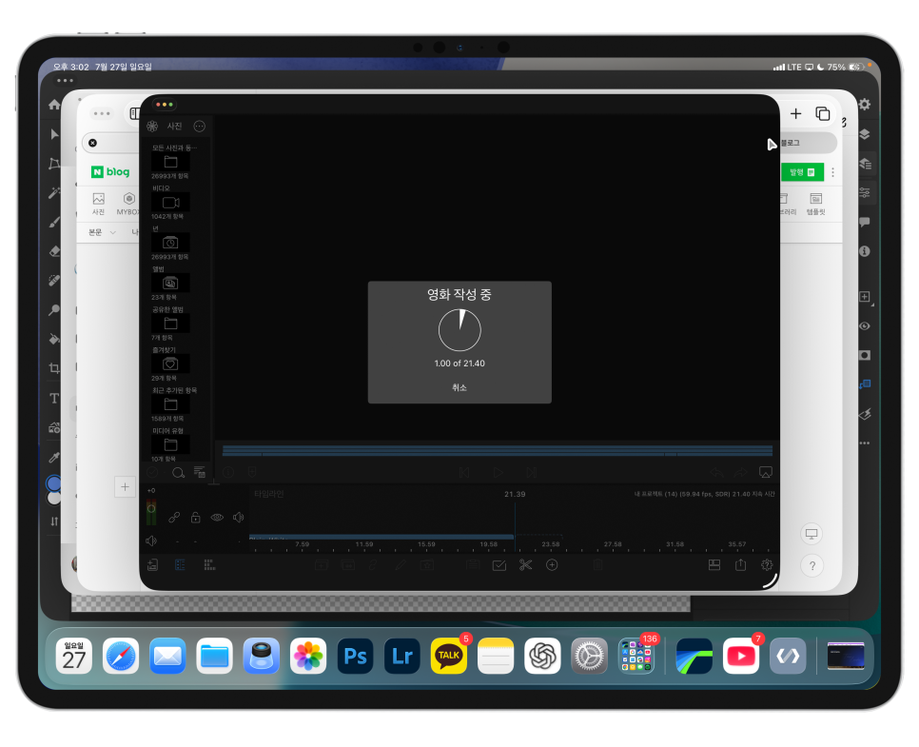This screenshot has width=919, height=747.
Task: Mute the track audio speaker
Action: (x=238, y=517)
